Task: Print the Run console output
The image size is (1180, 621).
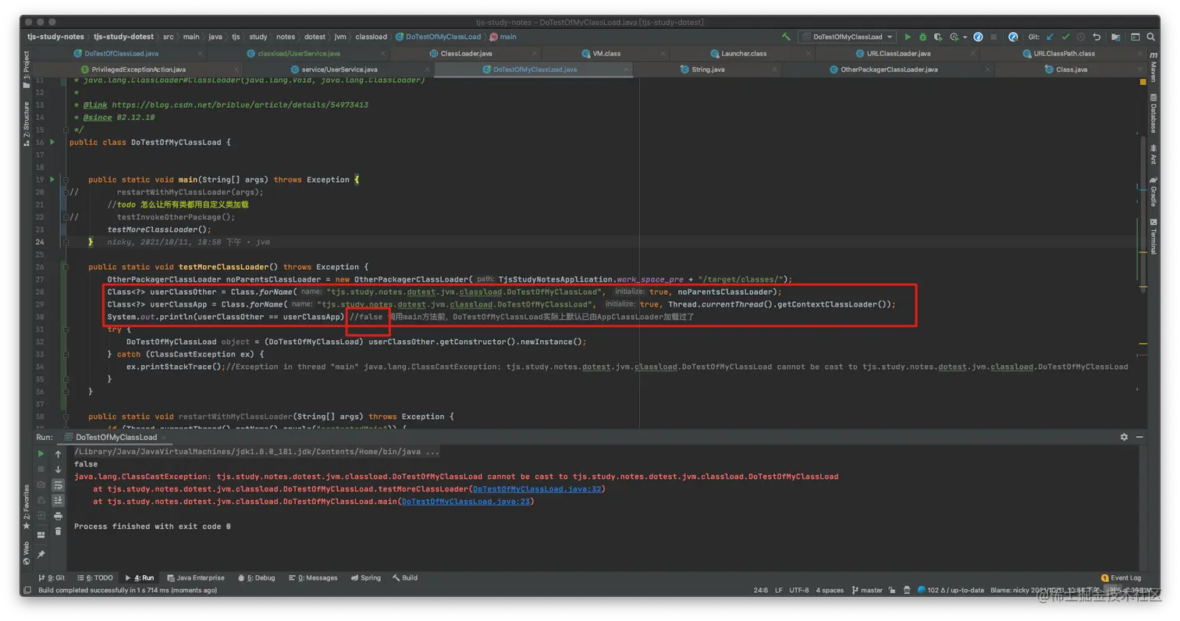Action: click(x=58, y=516)
